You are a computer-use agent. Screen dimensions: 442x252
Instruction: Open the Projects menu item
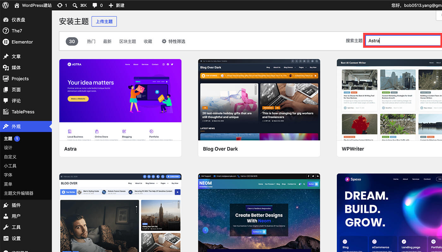26,78
